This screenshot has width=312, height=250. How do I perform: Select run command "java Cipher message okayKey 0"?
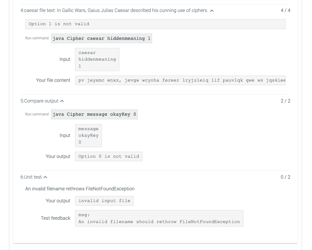click(94, 114)
